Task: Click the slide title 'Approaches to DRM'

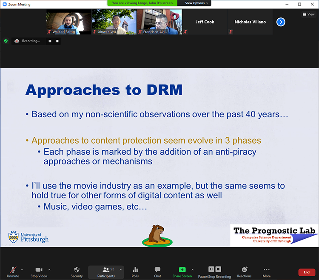Action: [x=104, y=90]
